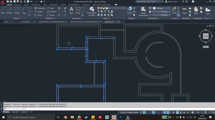215x120 pixels.
Task: Click the white layer color swatch
Action: [x=107, y=8]
